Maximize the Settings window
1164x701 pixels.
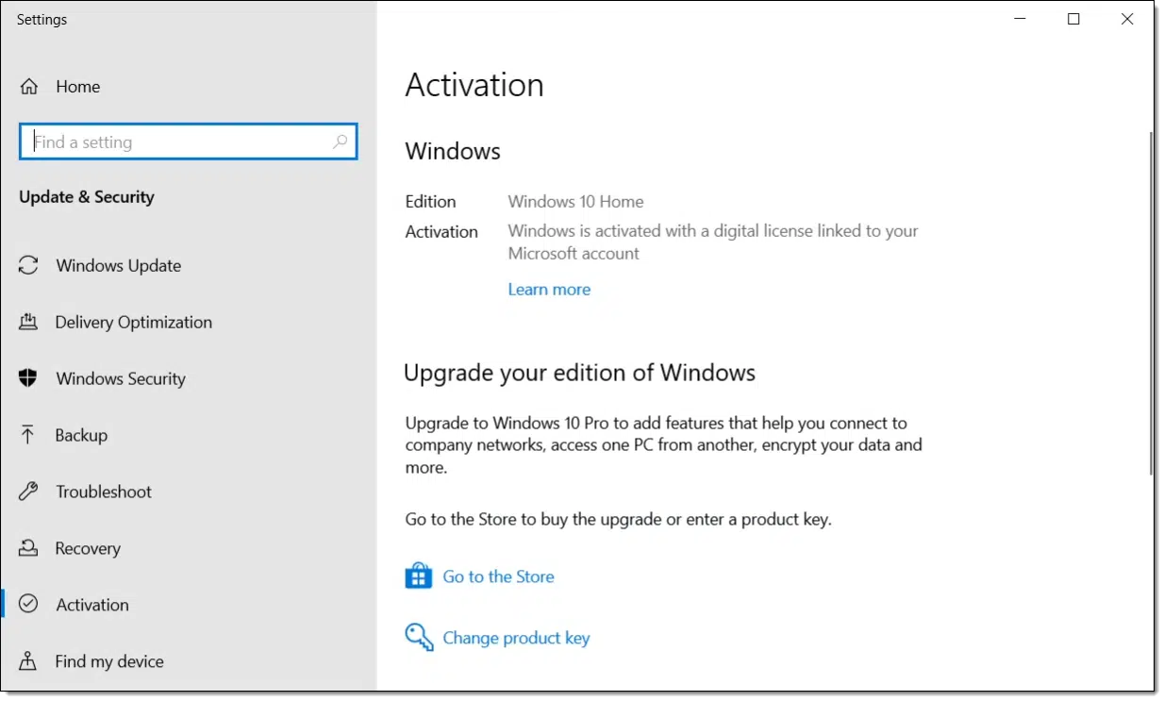pos(1073,19)
